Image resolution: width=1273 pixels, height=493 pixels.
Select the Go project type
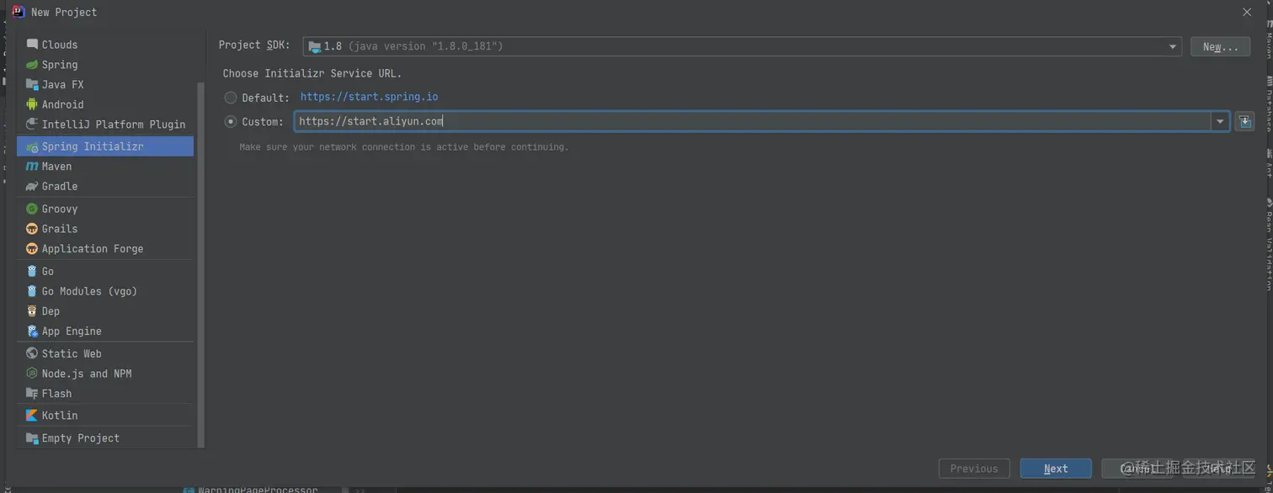point(105,272)
